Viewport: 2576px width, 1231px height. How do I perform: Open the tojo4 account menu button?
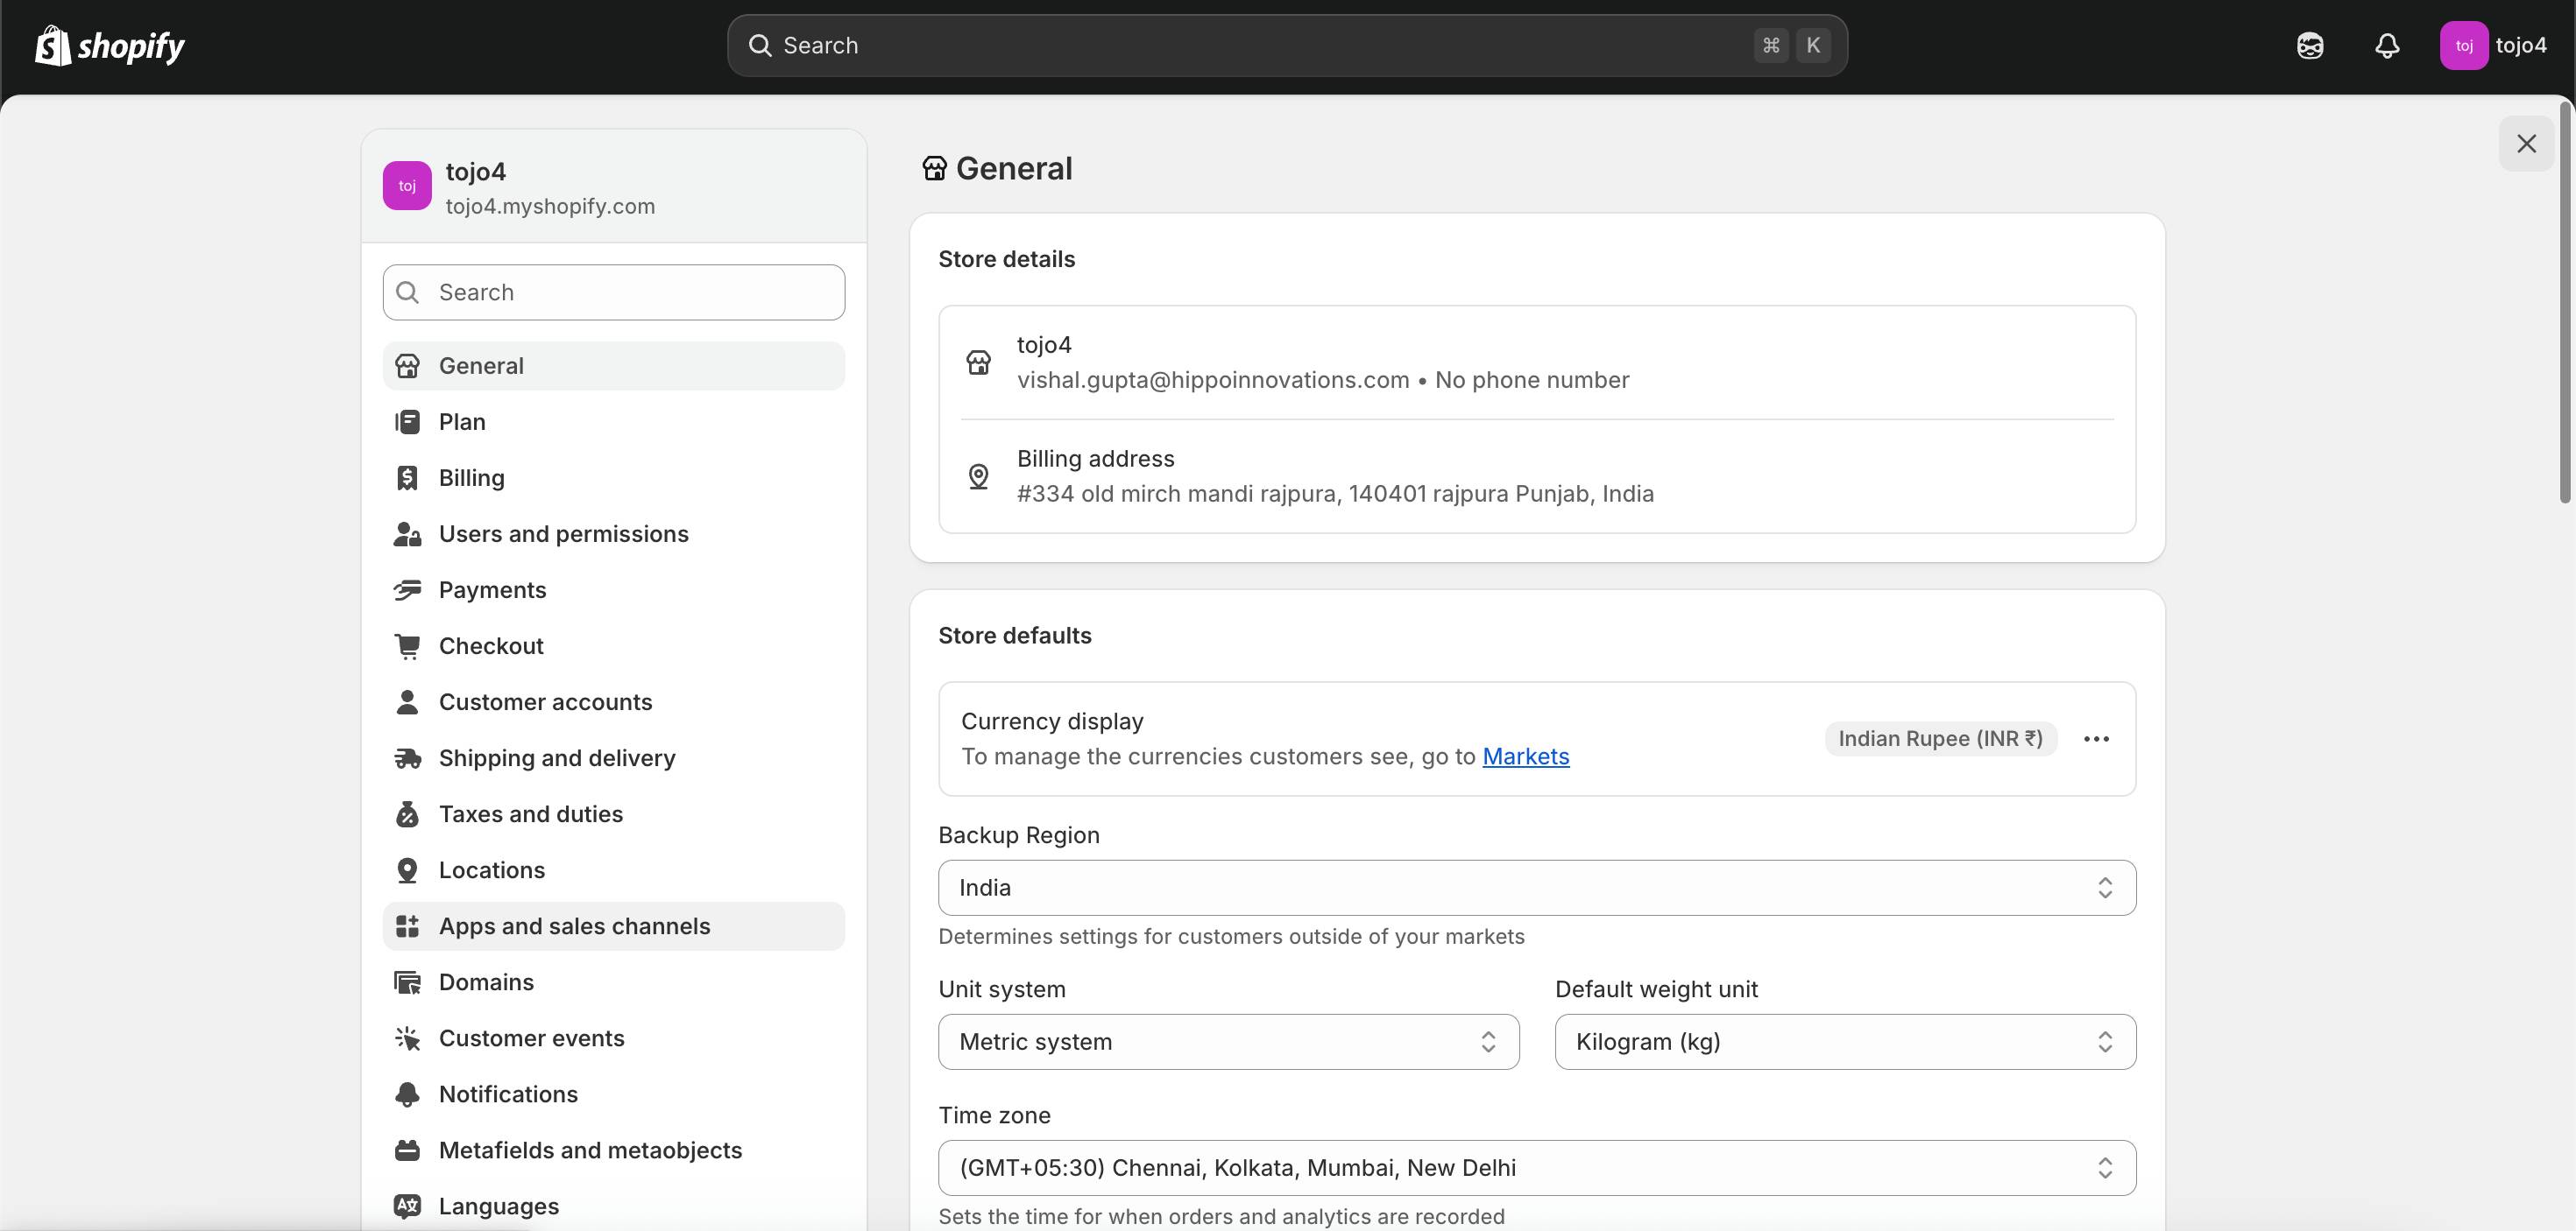click(2494, 46)
